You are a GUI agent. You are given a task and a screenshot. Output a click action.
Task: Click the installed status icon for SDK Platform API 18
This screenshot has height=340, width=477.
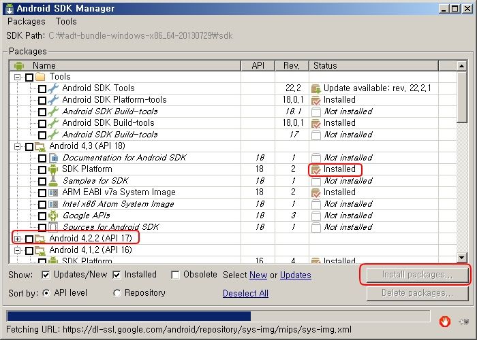tap(316, 170)
